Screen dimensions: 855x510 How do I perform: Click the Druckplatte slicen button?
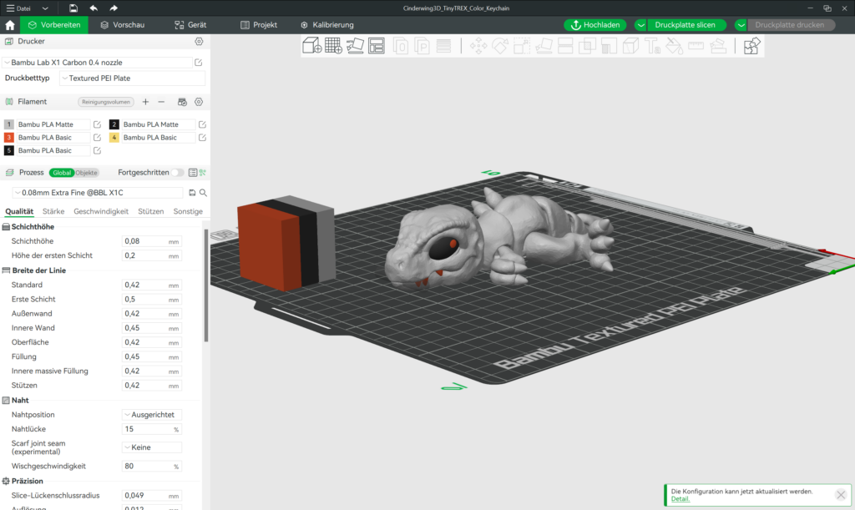(x=686, y=25)
